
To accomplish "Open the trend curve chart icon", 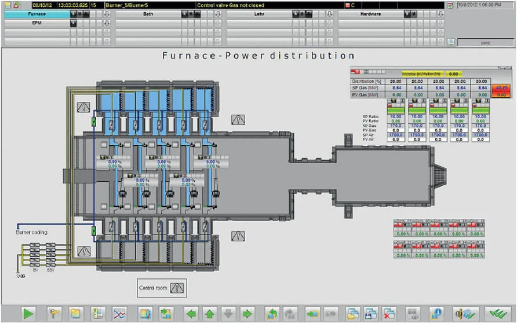I will click(x=119, y=314).
